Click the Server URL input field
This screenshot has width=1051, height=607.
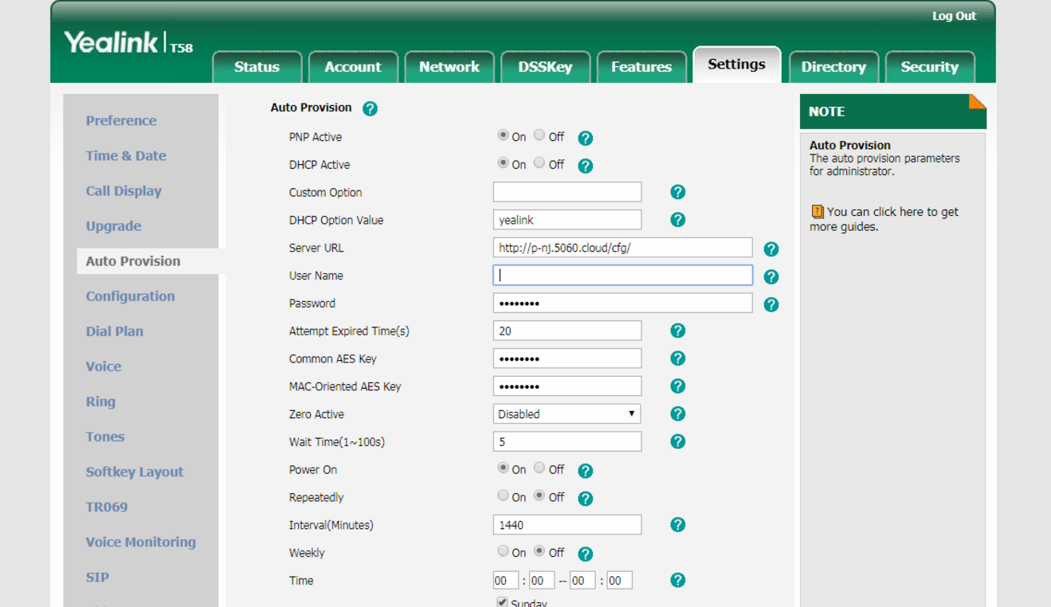(x=622, y=248)
